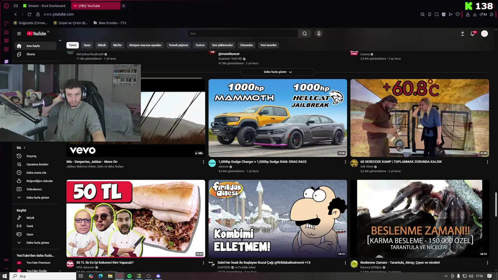Viewport: 498px width, 280px height.
Task: Select the Son yüklenenler chip
Action: point(222,45)
